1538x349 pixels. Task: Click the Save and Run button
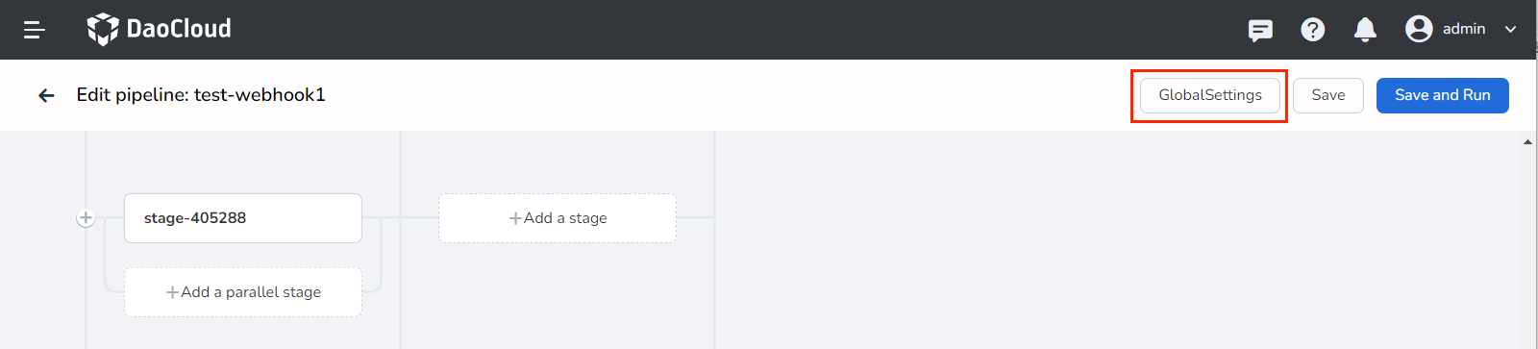point(1443,95)
